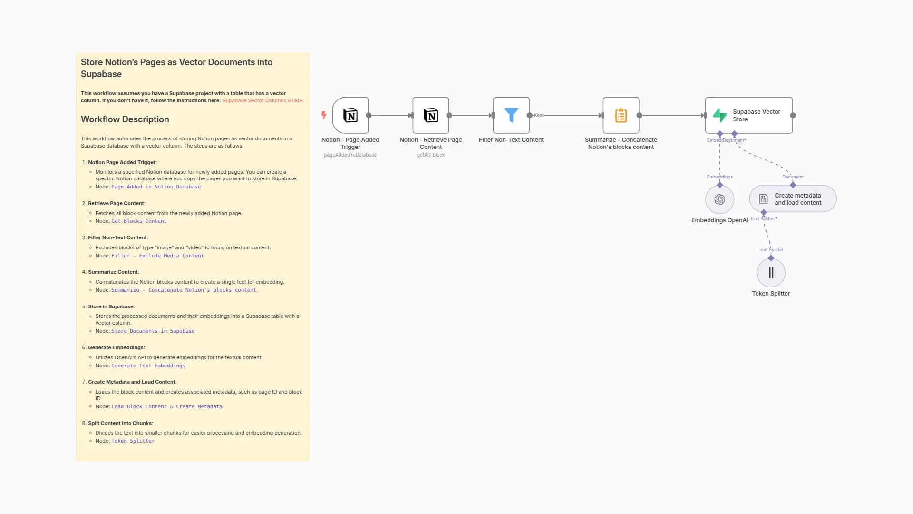Image resolution: width=913 pixels, height=514 pixels.
Task: Click 'Summarize - Concatenate Notion's blocks content' code text
Action: tap(184, 290)
